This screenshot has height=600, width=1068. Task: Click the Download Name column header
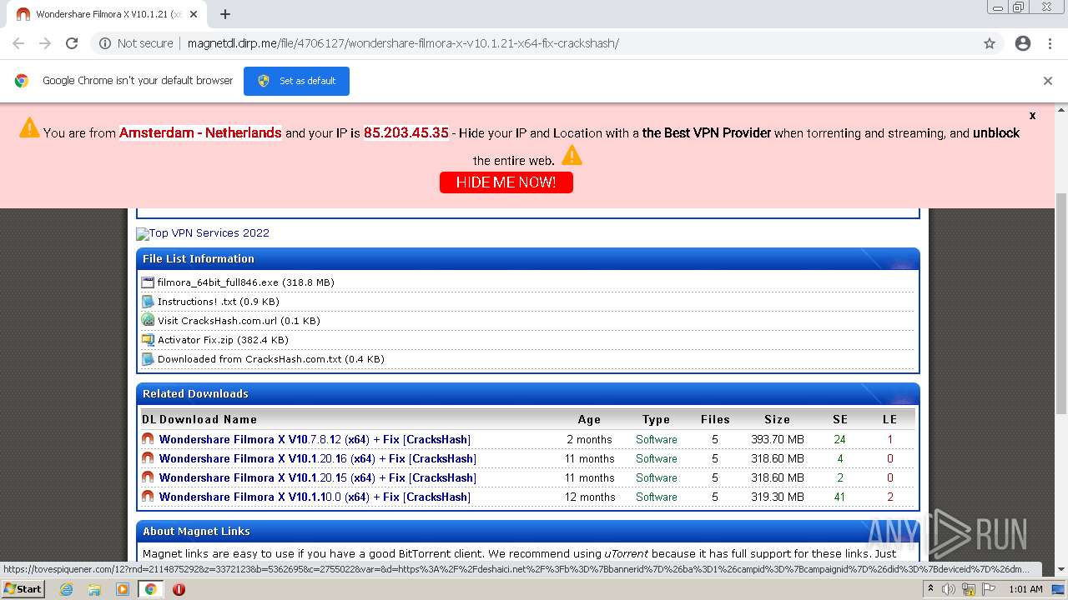208,419
